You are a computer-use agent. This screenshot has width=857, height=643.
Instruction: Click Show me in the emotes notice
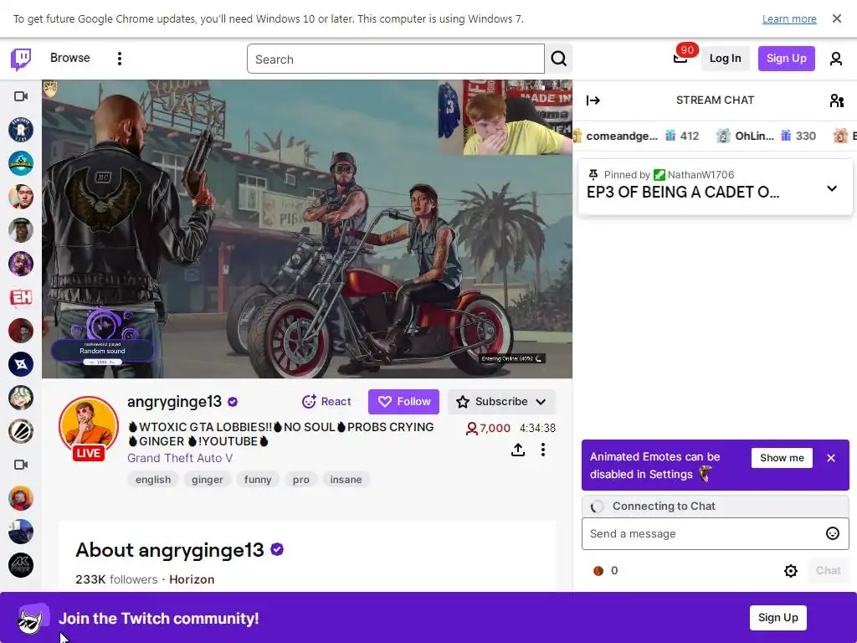[x=782, y=458]
